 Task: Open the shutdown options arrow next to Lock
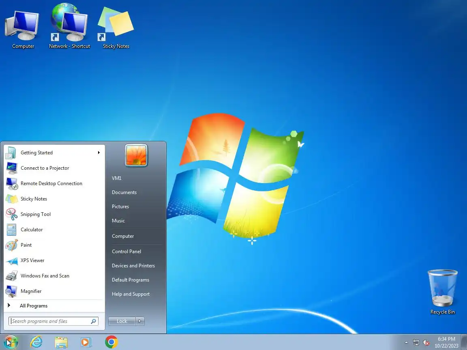(x=140, y=321)
